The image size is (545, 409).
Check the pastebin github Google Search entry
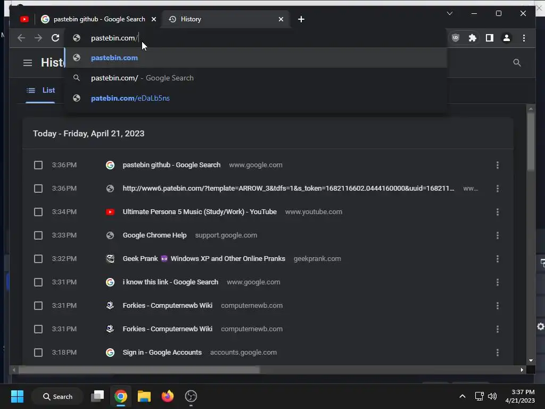pyautogui.click(x=38, y=165)
